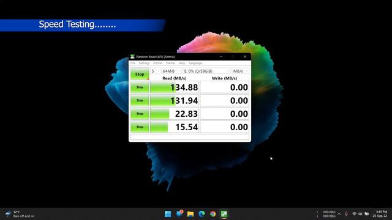
Task: Click the large Stop button for all tests
Action: pos(140,74)
